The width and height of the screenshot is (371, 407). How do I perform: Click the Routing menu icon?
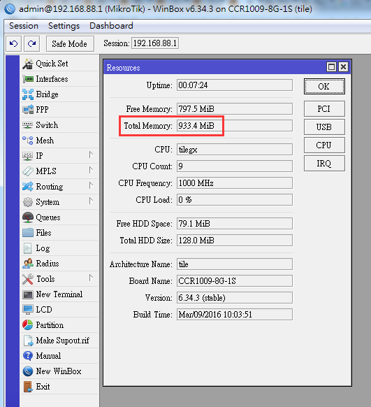28,187
